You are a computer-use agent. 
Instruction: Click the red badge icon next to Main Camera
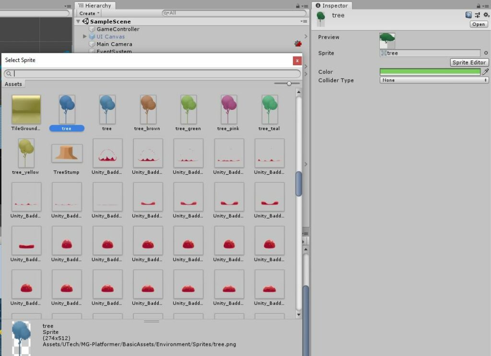click(298, 43)
